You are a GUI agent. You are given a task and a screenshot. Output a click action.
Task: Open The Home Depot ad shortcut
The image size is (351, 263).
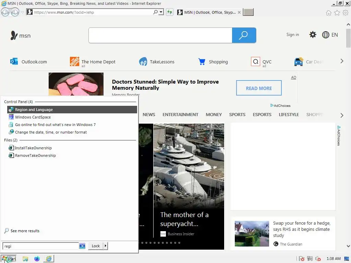[x=93, y=62]
